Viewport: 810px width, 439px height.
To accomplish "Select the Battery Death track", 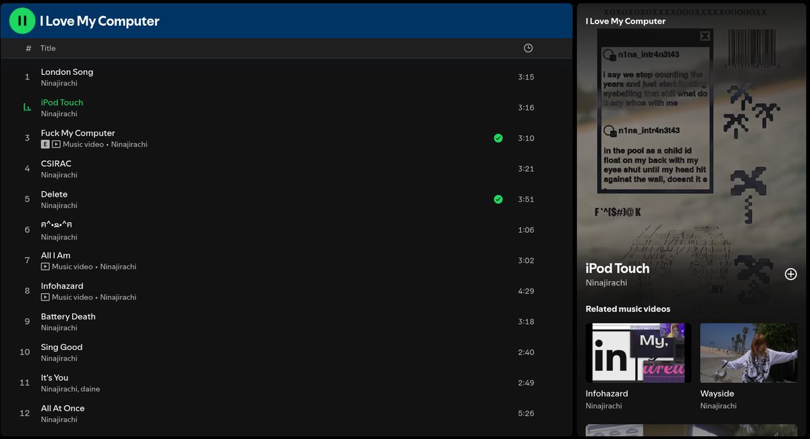I will (x=68, y=316).
